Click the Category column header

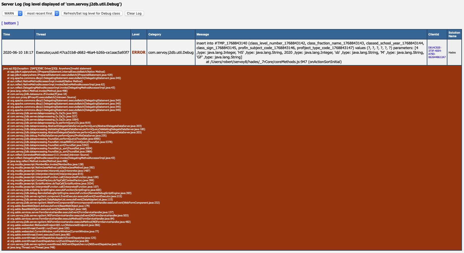pyautogui.click(x=171, y=34)
